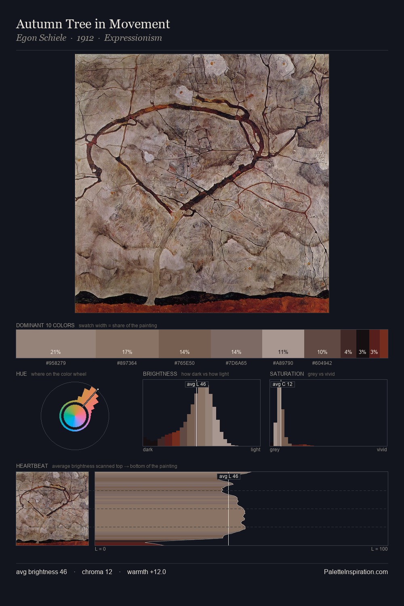Image resolution: width=404 pixels, height=606 pixels.
Task: Click the hex code #604942
Action: (322, 363)
